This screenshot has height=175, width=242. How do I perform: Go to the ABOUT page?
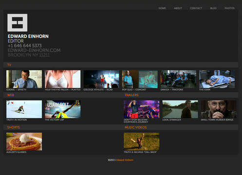point(178,8)
